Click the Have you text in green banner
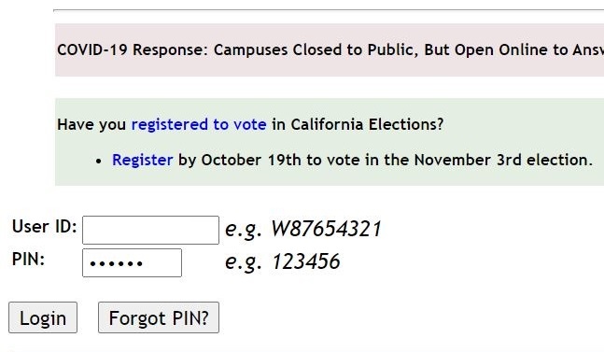604x352 pixels. [91, 125]
